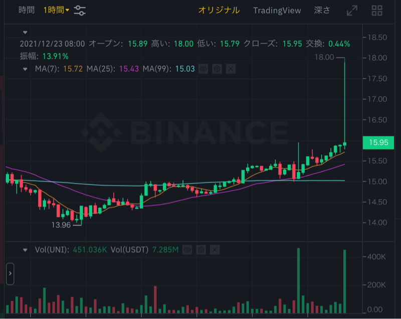Remove the Vol indicator
401x319 pixels.
click(x=215, y=249)
